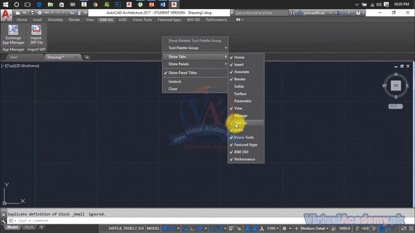Open the signed-in user account dropdown
415x233 pixels.
click(x=315, y=13)
